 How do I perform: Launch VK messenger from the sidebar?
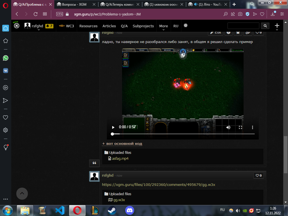[x=6, y=71]
